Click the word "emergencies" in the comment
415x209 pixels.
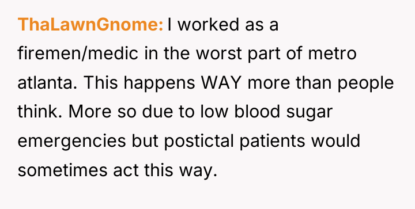point(71,142)
